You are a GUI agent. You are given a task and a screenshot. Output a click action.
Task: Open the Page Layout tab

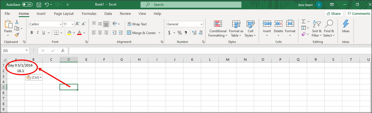pos(64,13)
